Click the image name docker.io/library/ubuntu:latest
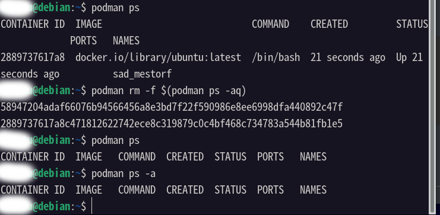Screen dimensions: 440x215 click(x=158, y=57)
